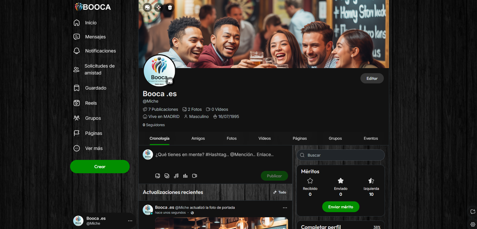Screen dimensions: 477x229
Task: Click the change cover image icon
Action: (x=147, y=7)
